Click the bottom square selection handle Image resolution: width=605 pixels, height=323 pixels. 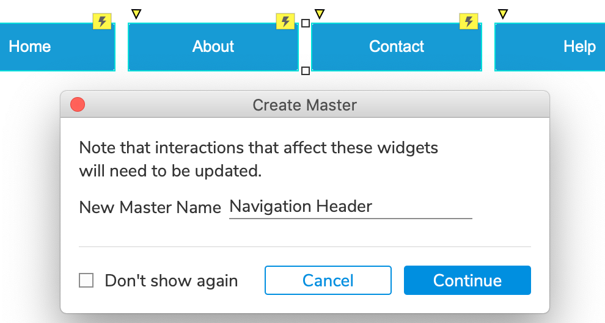coord(305,71)
